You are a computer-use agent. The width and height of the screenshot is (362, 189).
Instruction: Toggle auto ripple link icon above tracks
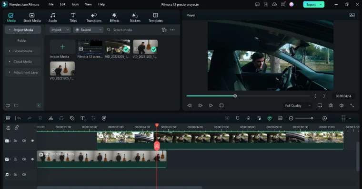point(17,128)
